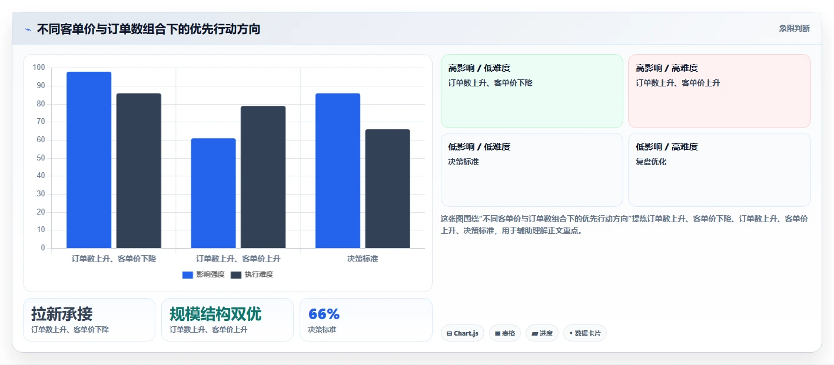The width and height of the screenshot is (834, 365).
Task: Open the 规模结构双优 data card
Action: (227, 320)
